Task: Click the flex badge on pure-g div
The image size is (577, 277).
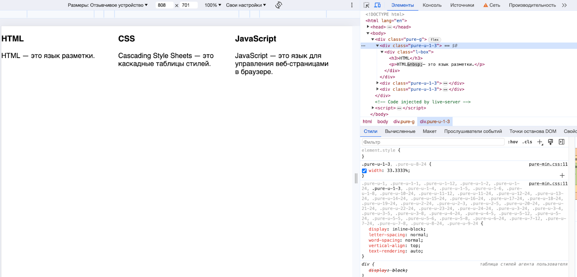Action: coord(435,40)
